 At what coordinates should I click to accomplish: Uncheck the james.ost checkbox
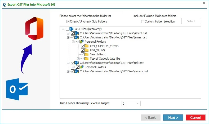(73, 37)
